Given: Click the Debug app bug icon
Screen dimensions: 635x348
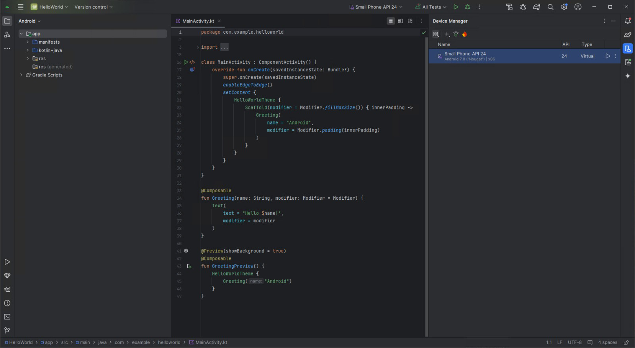Looking at the screenshot, I should click(468, 7).
